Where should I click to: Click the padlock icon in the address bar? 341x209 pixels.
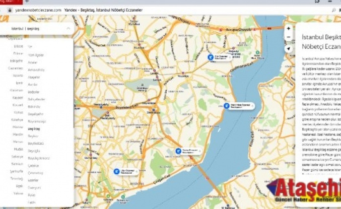pos(10,10)
